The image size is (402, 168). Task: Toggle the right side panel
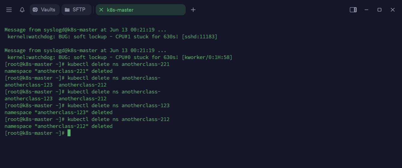click(x=353, y=10)
